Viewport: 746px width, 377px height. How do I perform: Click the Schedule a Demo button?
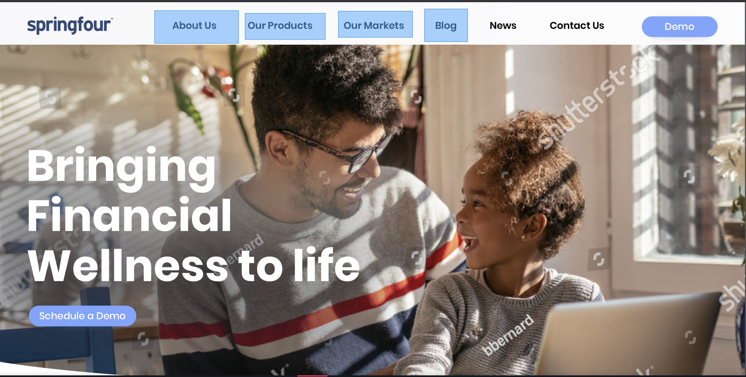click(82, 316)
